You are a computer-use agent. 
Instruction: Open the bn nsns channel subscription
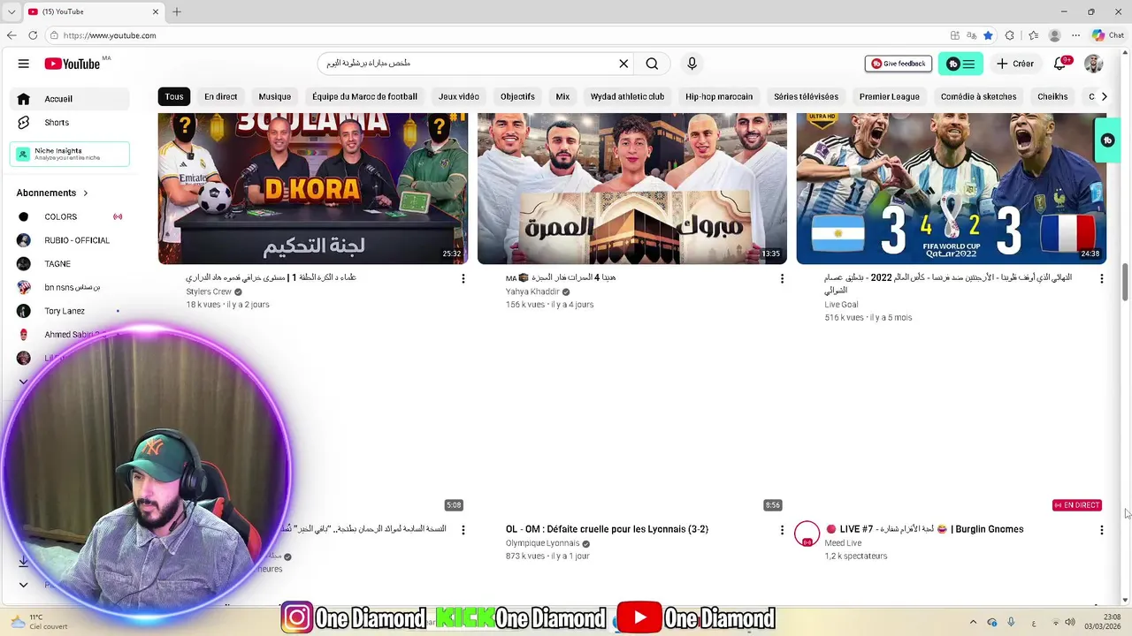(70, 287)
